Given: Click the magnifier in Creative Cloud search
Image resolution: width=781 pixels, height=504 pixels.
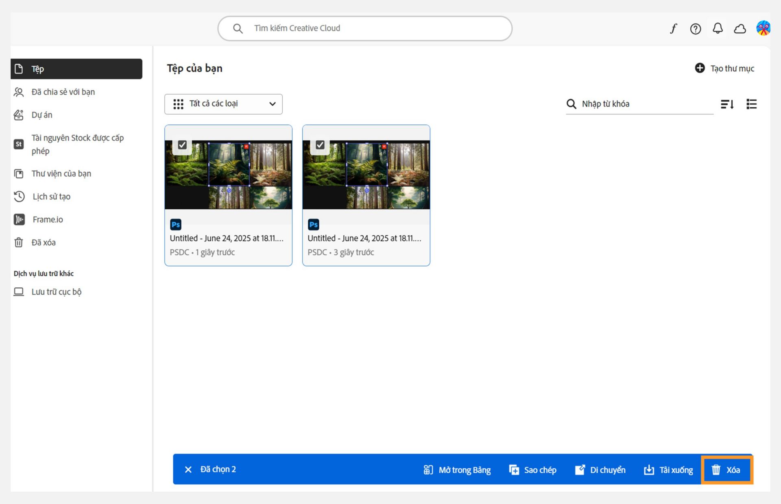Looking at the screenshot, I should click(x=238, y=28).
